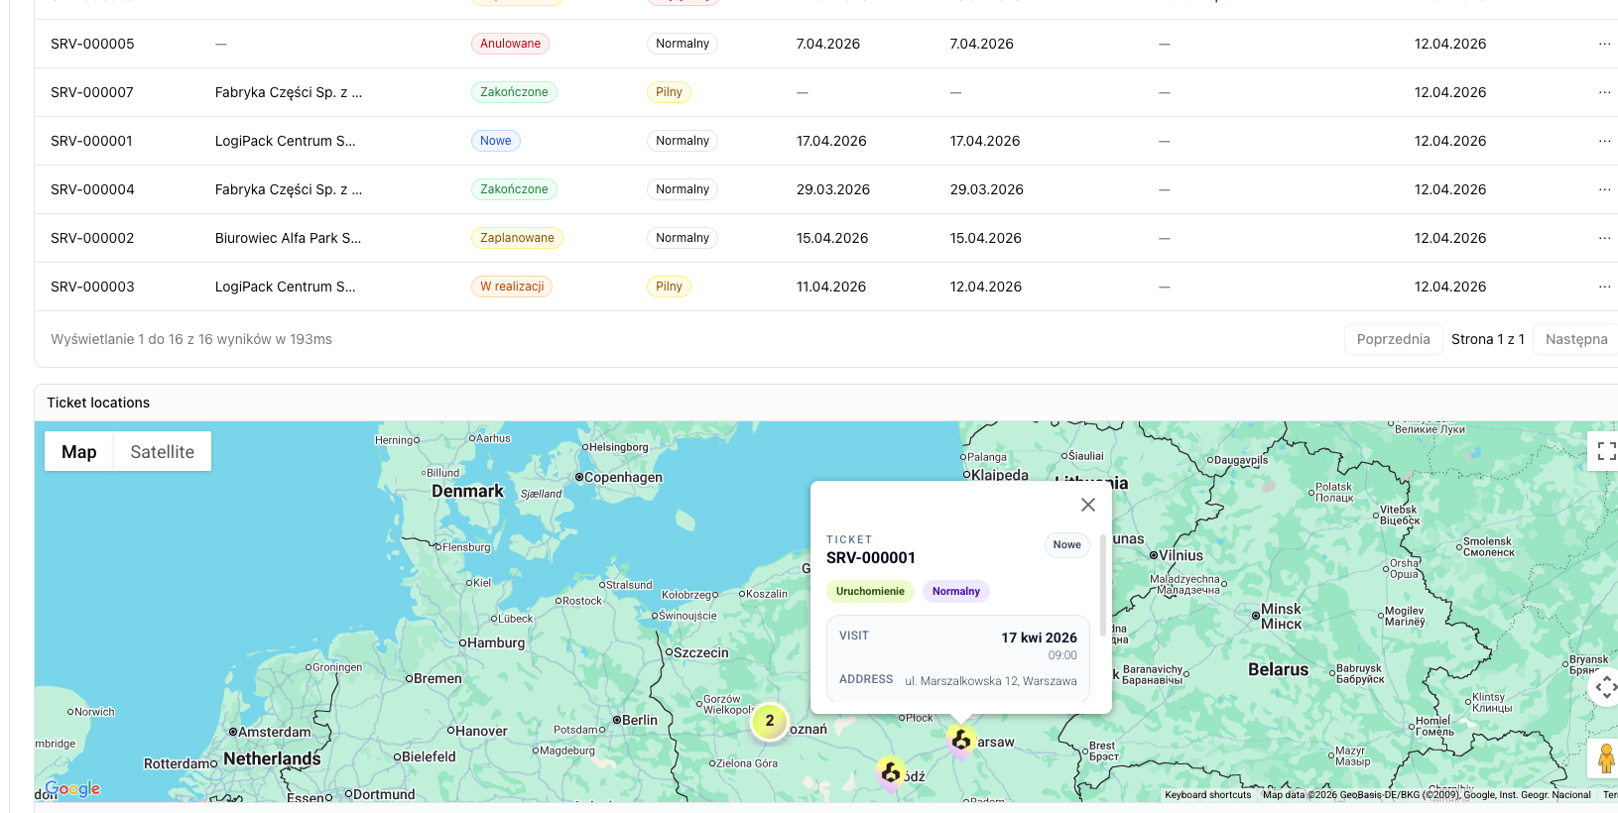
Task: Click the Ticket locations heading
Action: pos(98,403)
